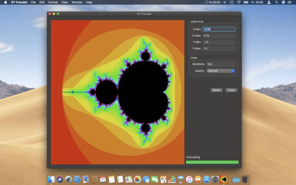The width and height of the screenshot is (296, 185).
Task: Click the clock reading Fr. 15:09
Action: click(x=257, y=2)
